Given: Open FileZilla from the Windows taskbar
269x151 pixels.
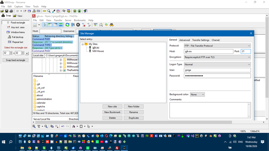Looking at the screenshot, I should [x=117, y=148].
